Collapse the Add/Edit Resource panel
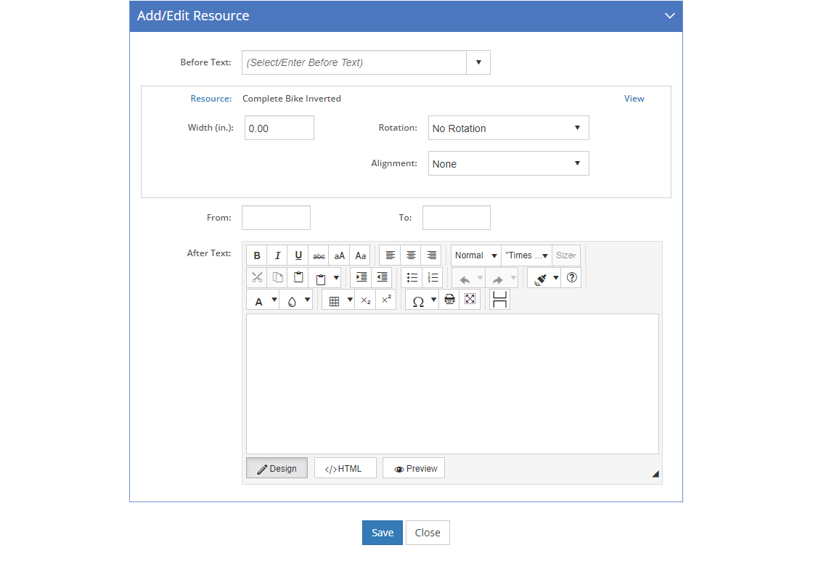 coord(670,15)
